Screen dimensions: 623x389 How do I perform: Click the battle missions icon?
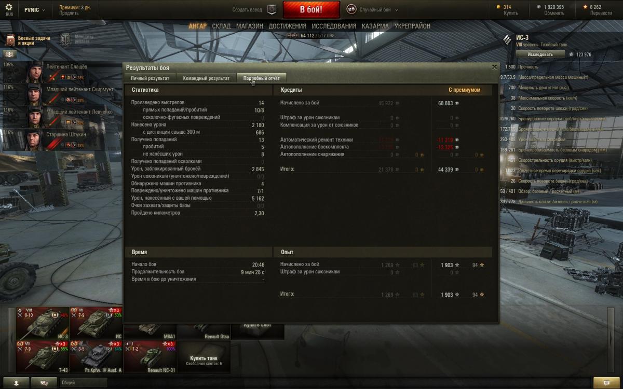pyautogui.click(x=10, y=40)
